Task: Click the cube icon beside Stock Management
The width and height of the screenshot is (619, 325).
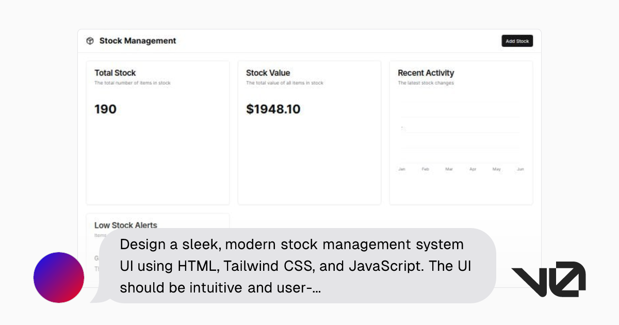Action: pyautogui.click(x=90, y=40)
